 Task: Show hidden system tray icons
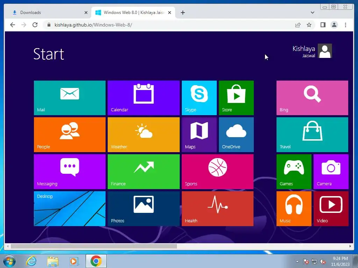click(x=297, y=261)
